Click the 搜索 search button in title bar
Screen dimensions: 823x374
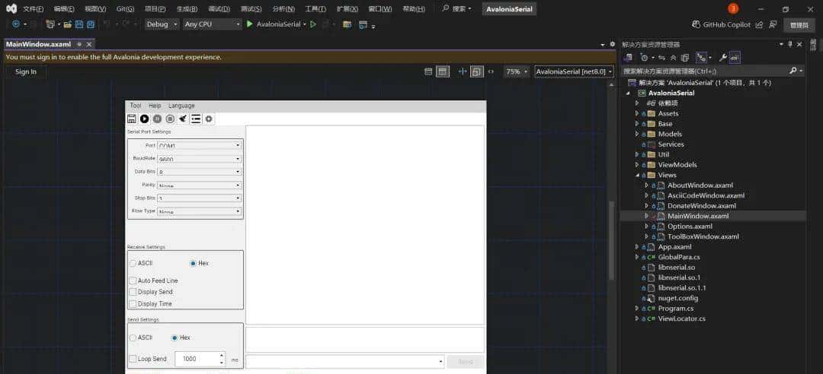point(456,9)
